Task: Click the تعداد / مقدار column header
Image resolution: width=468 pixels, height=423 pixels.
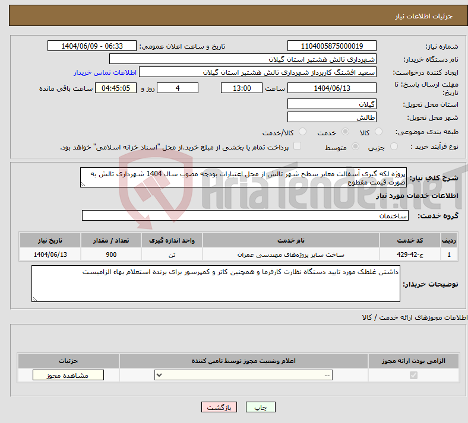Action: (x=111, y=240)
